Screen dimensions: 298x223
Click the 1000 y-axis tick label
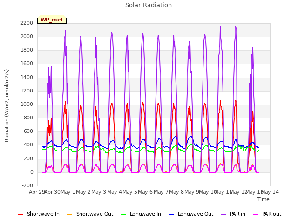(27, 104)
